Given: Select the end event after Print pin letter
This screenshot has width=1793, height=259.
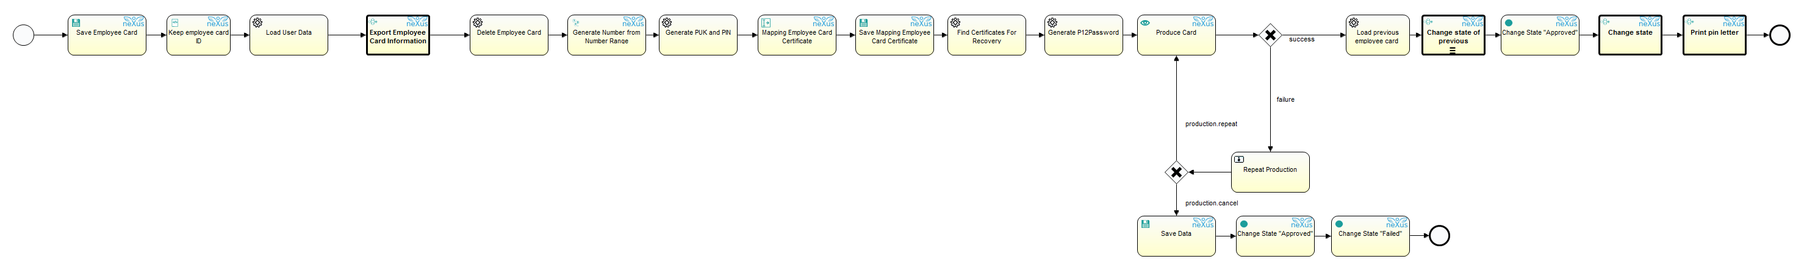Looking at the screenshot, I should (x=1779, y=35).
